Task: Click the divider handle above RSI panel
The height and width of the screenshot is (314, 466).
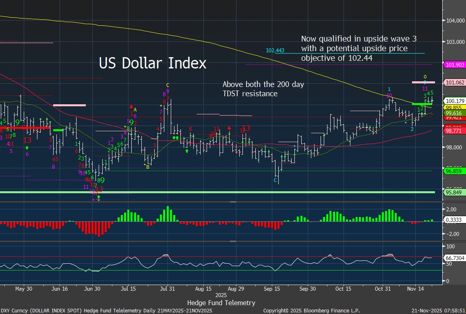Action: coord(233,242)
